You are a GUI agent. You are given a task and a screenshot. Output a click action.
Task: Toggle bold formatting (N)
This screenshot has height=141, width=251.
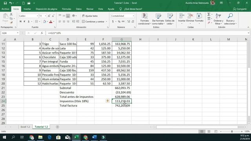(20, 22)
